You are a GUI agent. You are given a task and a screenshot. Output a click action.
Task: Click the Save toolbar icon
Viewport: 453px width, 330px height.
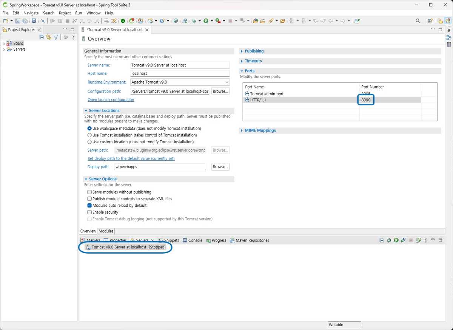pyautogui.click(x=18, y=21)
